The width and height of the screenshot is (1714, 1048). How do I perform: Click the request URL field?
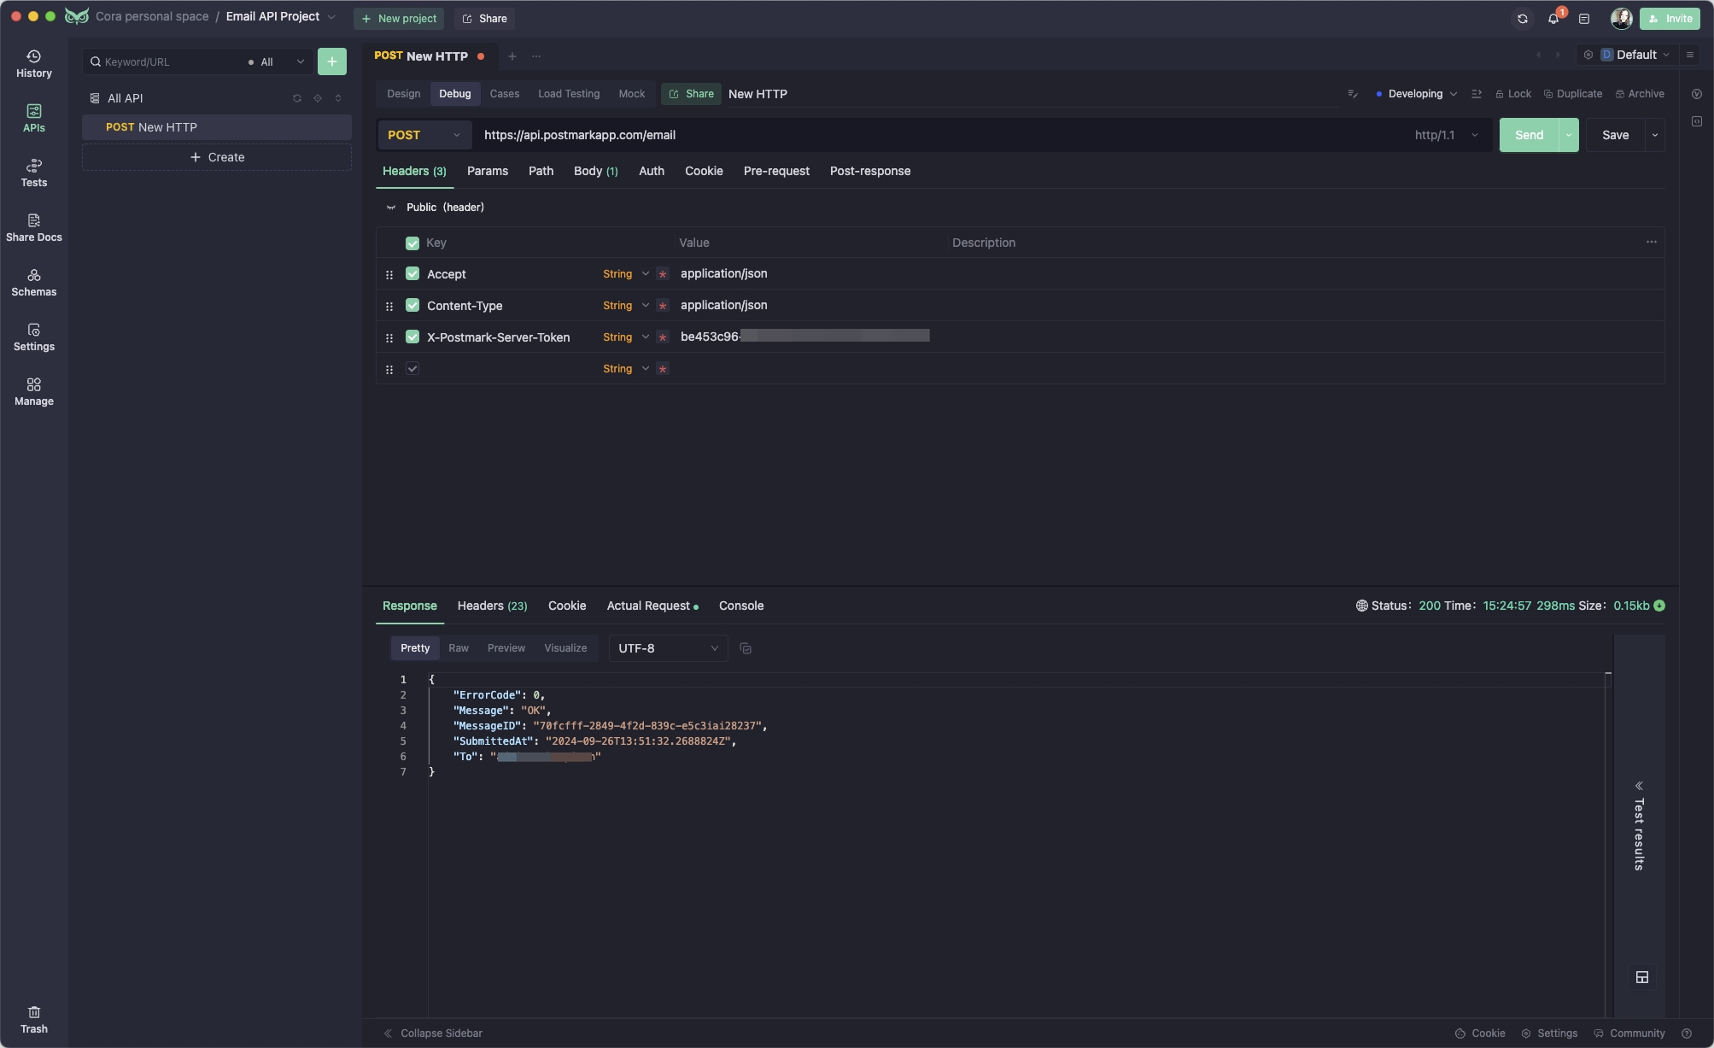point(939,135)
